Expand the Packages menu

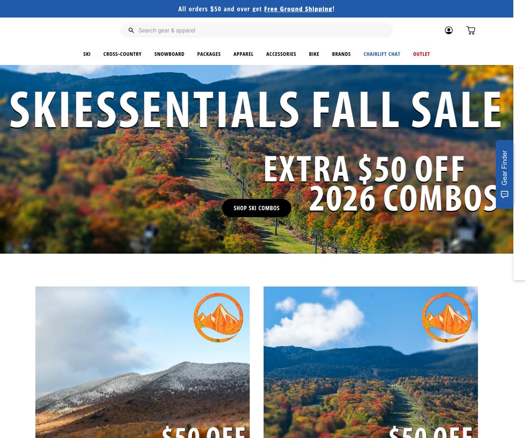coord(209,54)
